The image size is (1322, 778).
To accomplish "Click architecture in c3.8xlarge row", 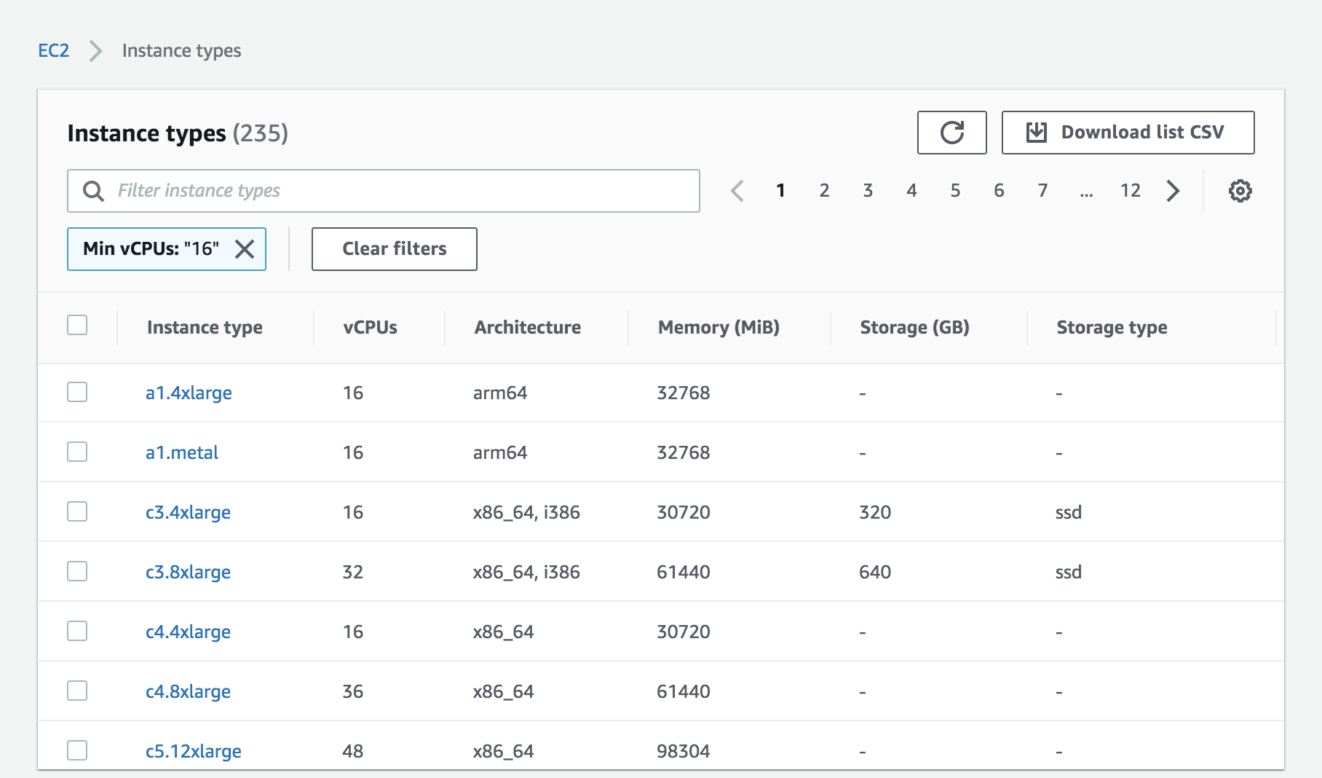I will [526, 572].
